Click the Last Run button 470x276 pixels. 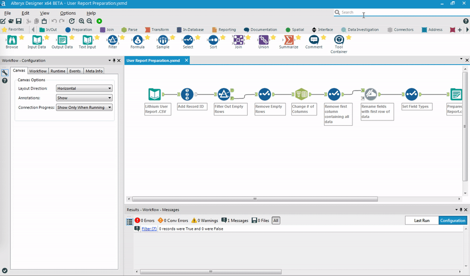[x=422, y=221]
